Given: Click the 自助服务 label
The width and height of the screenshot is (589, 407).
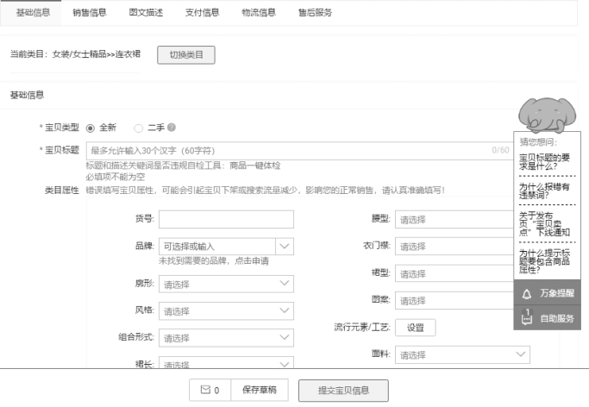Looking at the screenshot, I should point(557,318).
